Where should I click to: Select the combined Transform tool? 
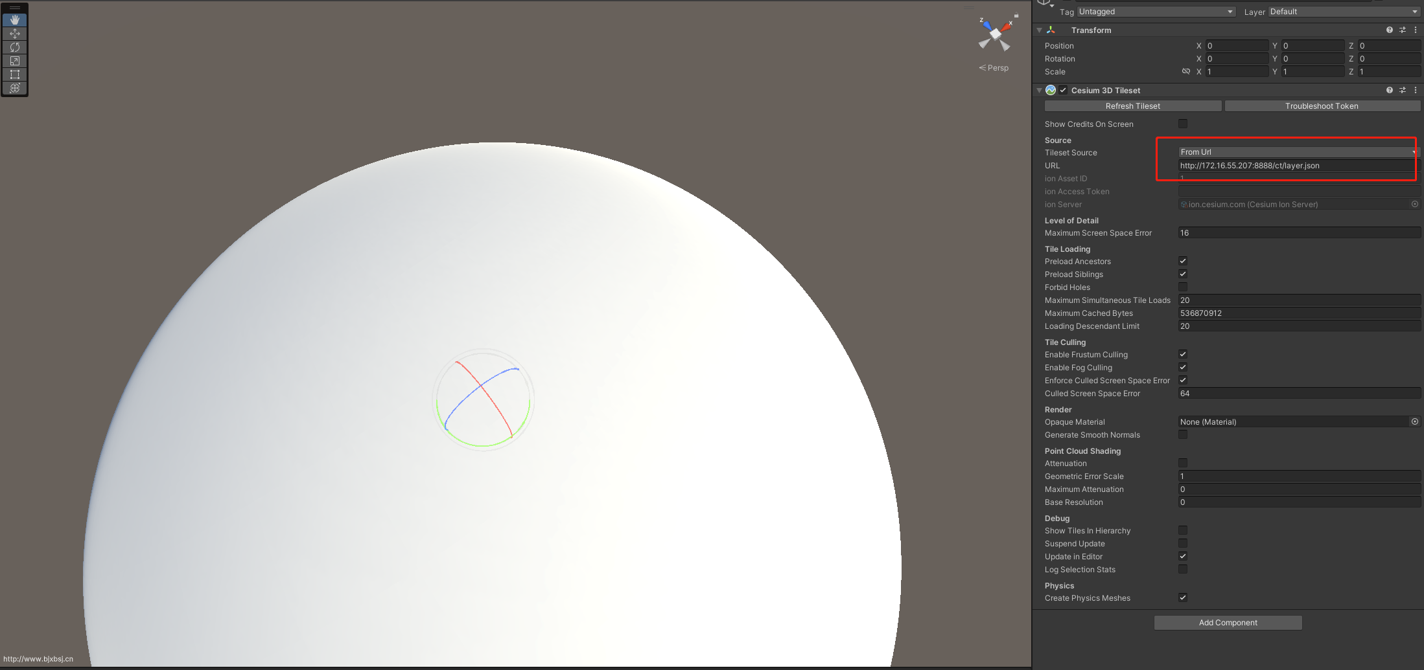tap(14, 88)
